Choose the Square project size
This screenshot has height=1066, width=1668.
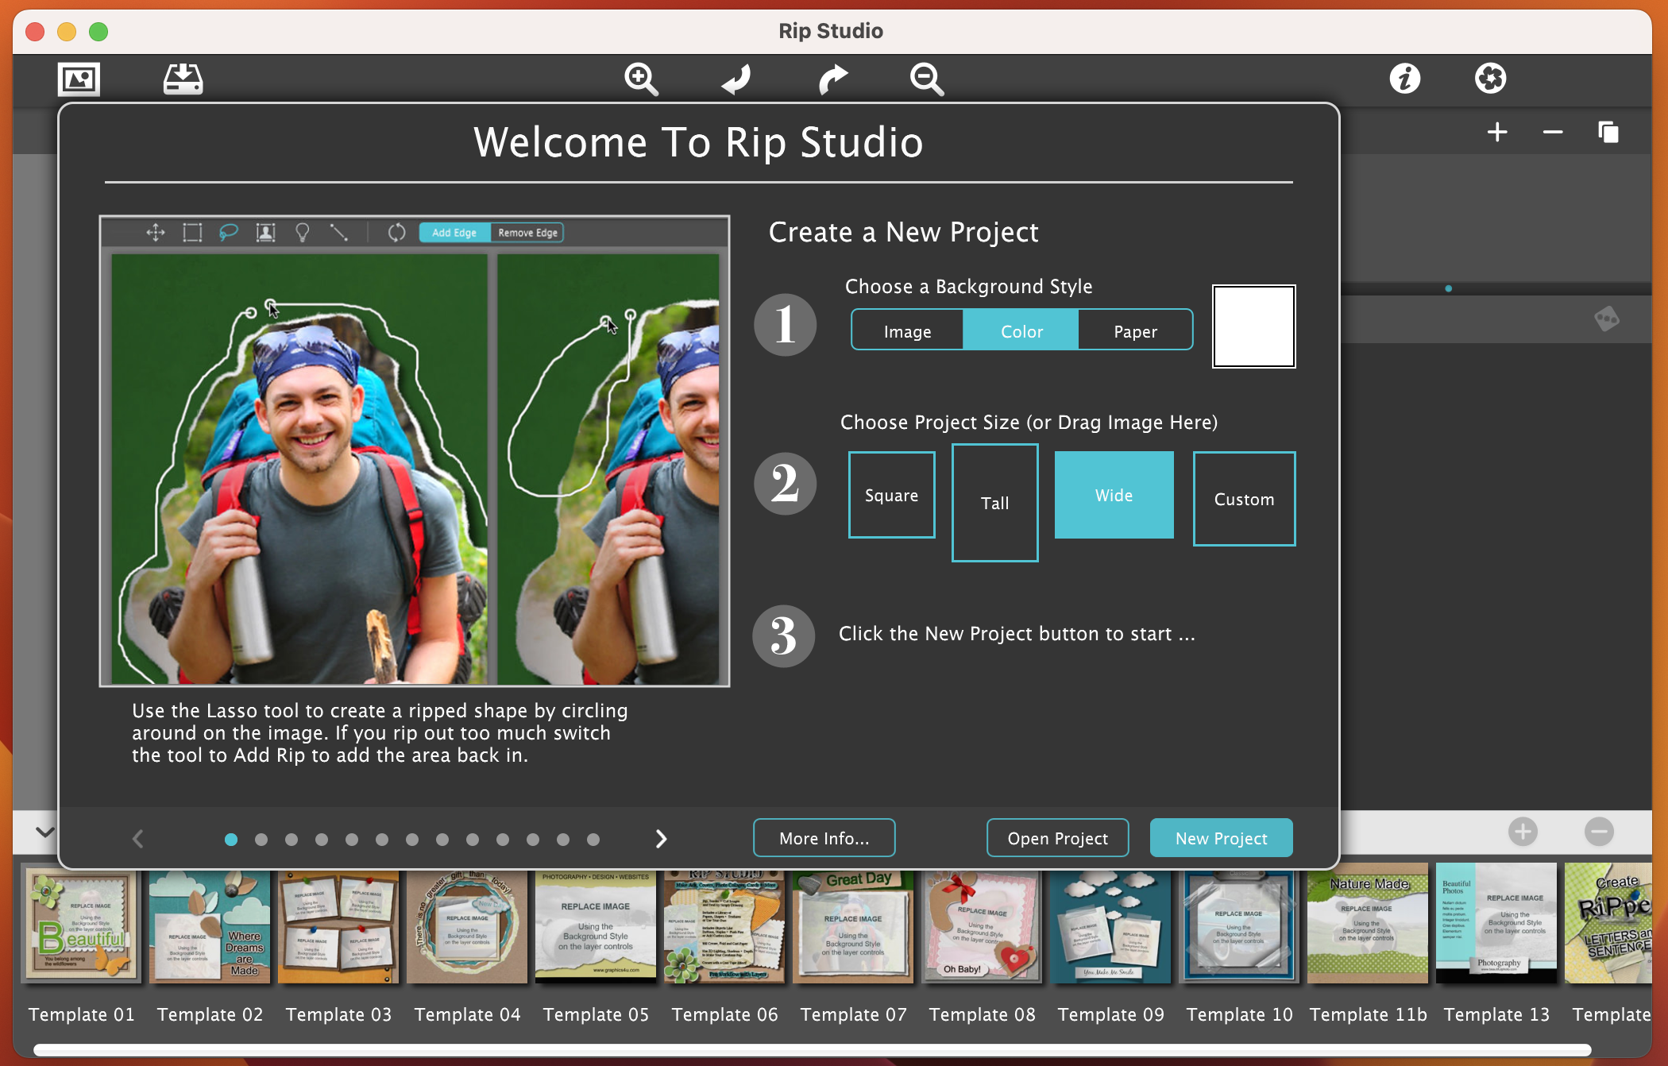point(891,495)
